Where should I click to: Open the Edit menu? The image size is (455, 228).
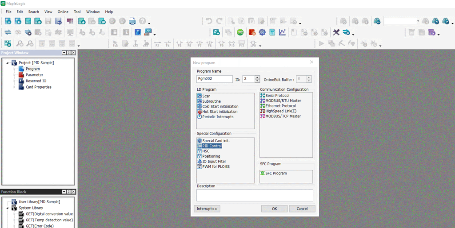[20, 12]
